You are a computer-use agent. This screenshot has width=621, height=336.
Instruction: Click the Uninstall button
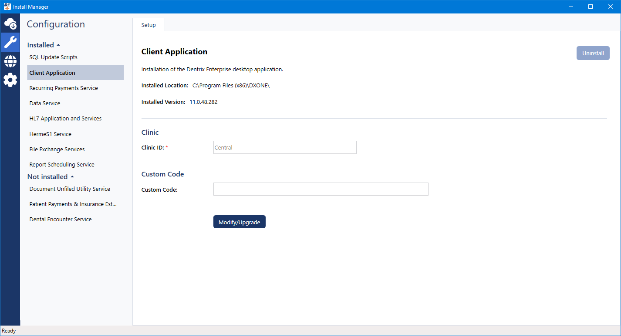coord(593,53)
